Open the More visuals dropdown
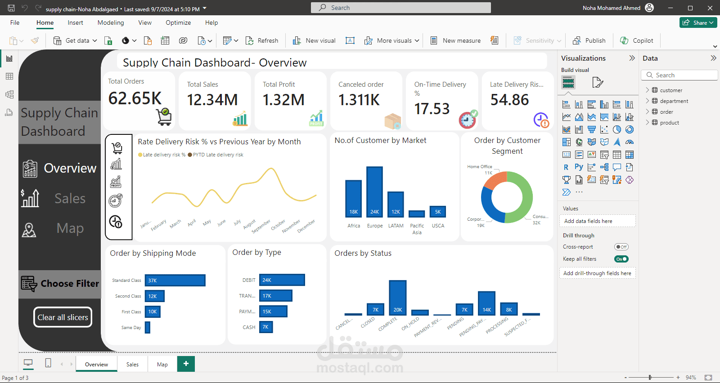720x383 pixels. (391, 40)
